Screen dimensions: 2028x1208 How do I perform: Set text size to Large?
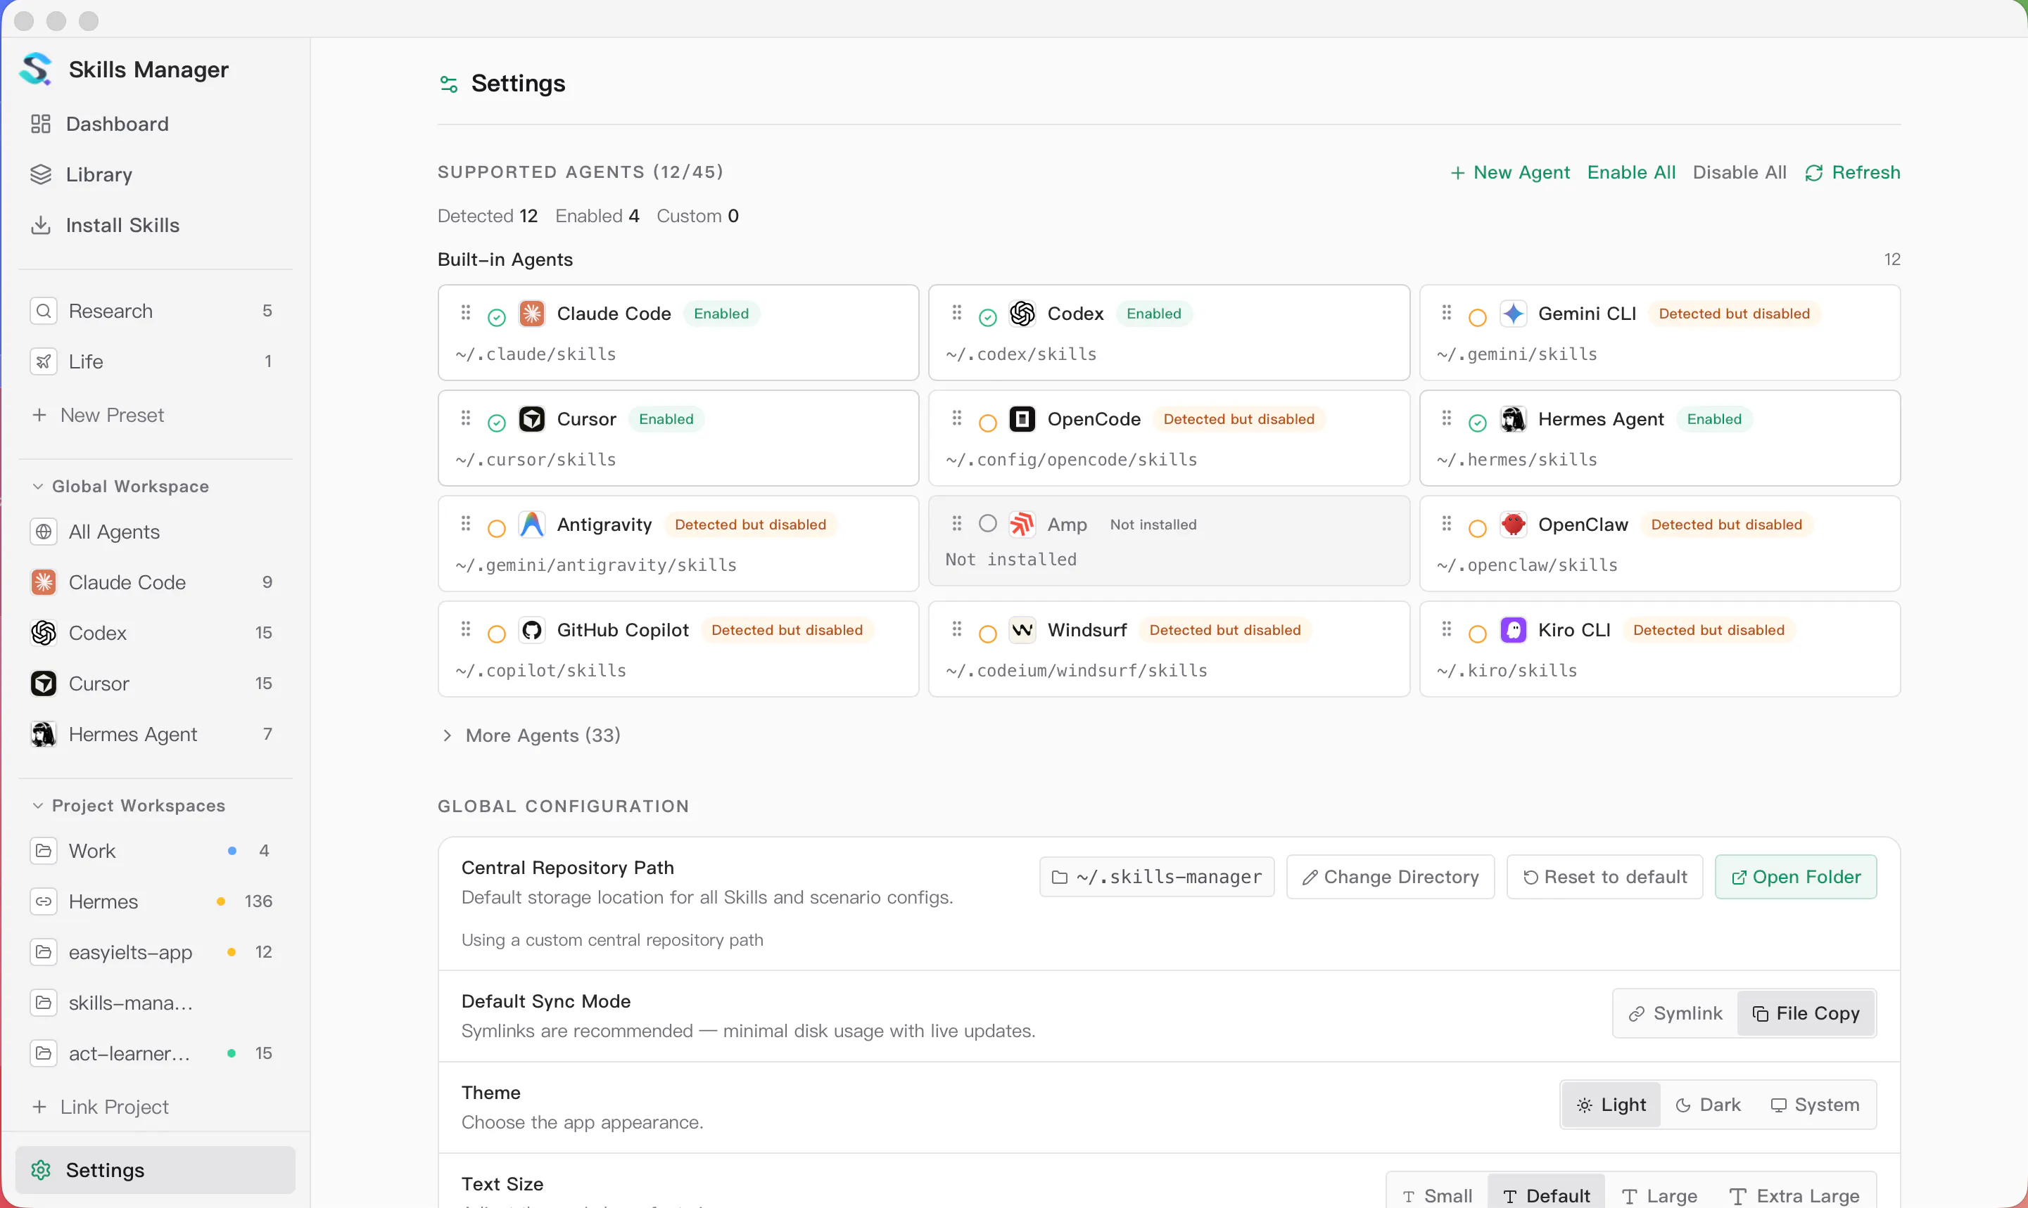tap(1660, 1195)
